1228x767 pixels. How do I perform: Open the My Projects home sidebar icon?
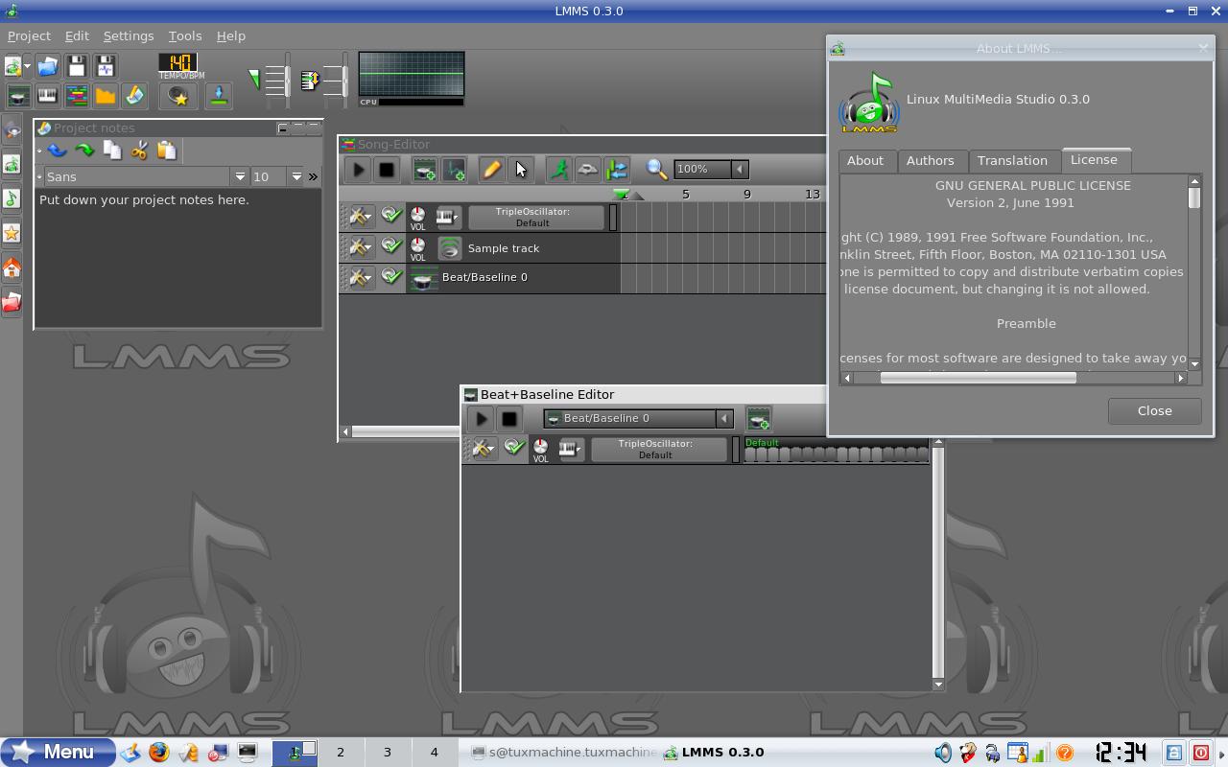coord(12,267)
